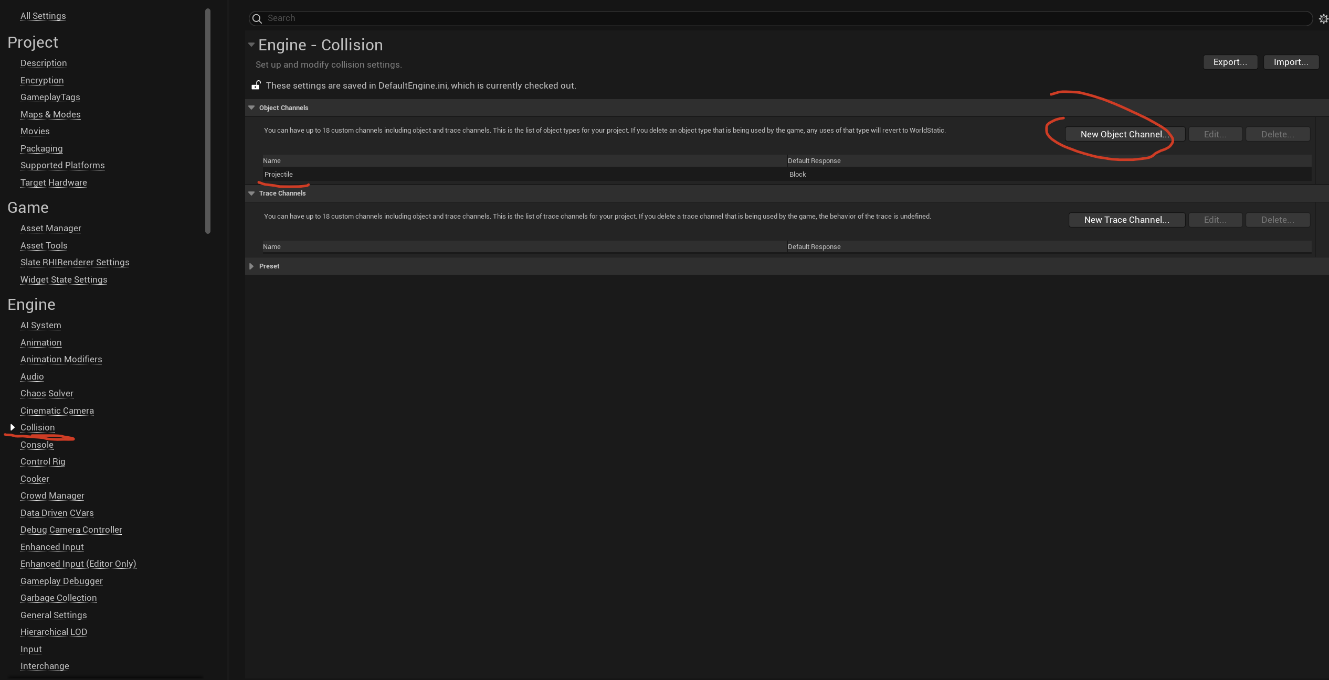Open the Asset Manager settings
This screenshot has width=1329, height=680.
(51, 228)
